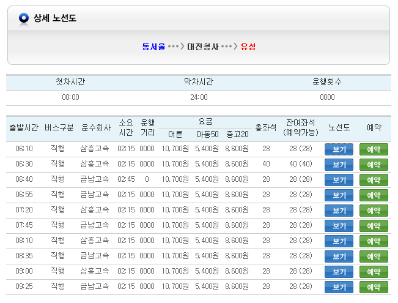Click the 09:25 departure time cell
Viewport: 398px width, 303px height.
24,286
